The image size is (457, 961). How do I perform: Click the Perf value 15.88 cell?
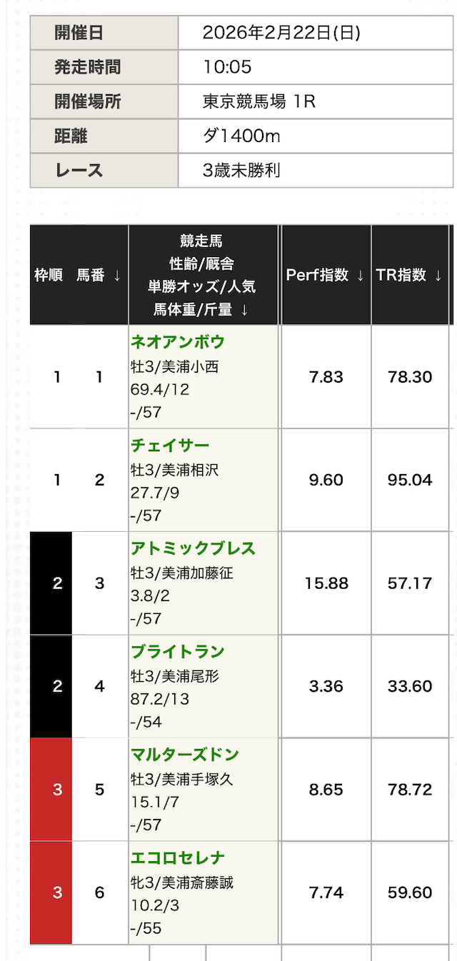[326, 583]
